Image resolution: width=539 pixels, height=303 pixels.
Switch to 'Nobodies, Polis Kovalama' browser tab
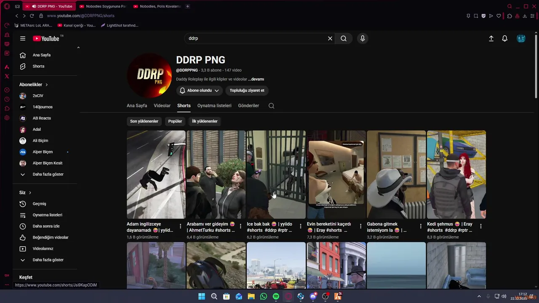click(x=157, y=6)
